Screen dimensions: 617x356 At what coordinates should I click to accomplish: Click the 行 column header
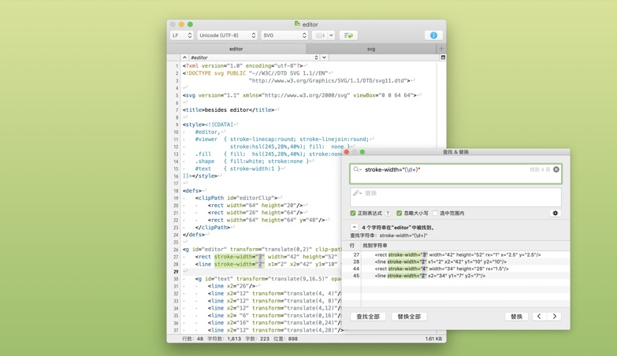click(351, 246)
